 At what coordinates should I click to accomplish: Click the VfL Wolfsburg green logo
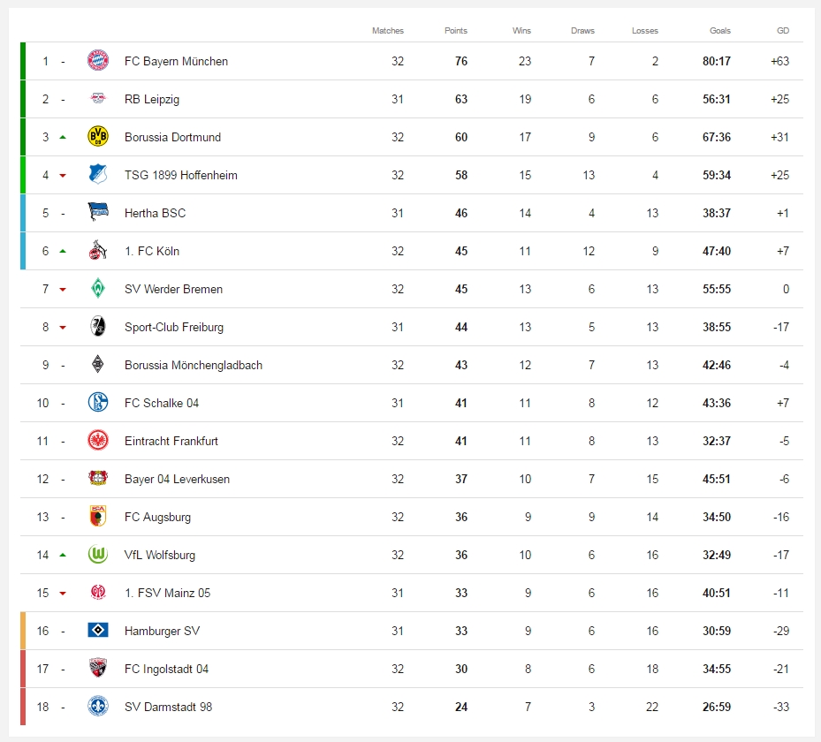click(x=98, y=555)
